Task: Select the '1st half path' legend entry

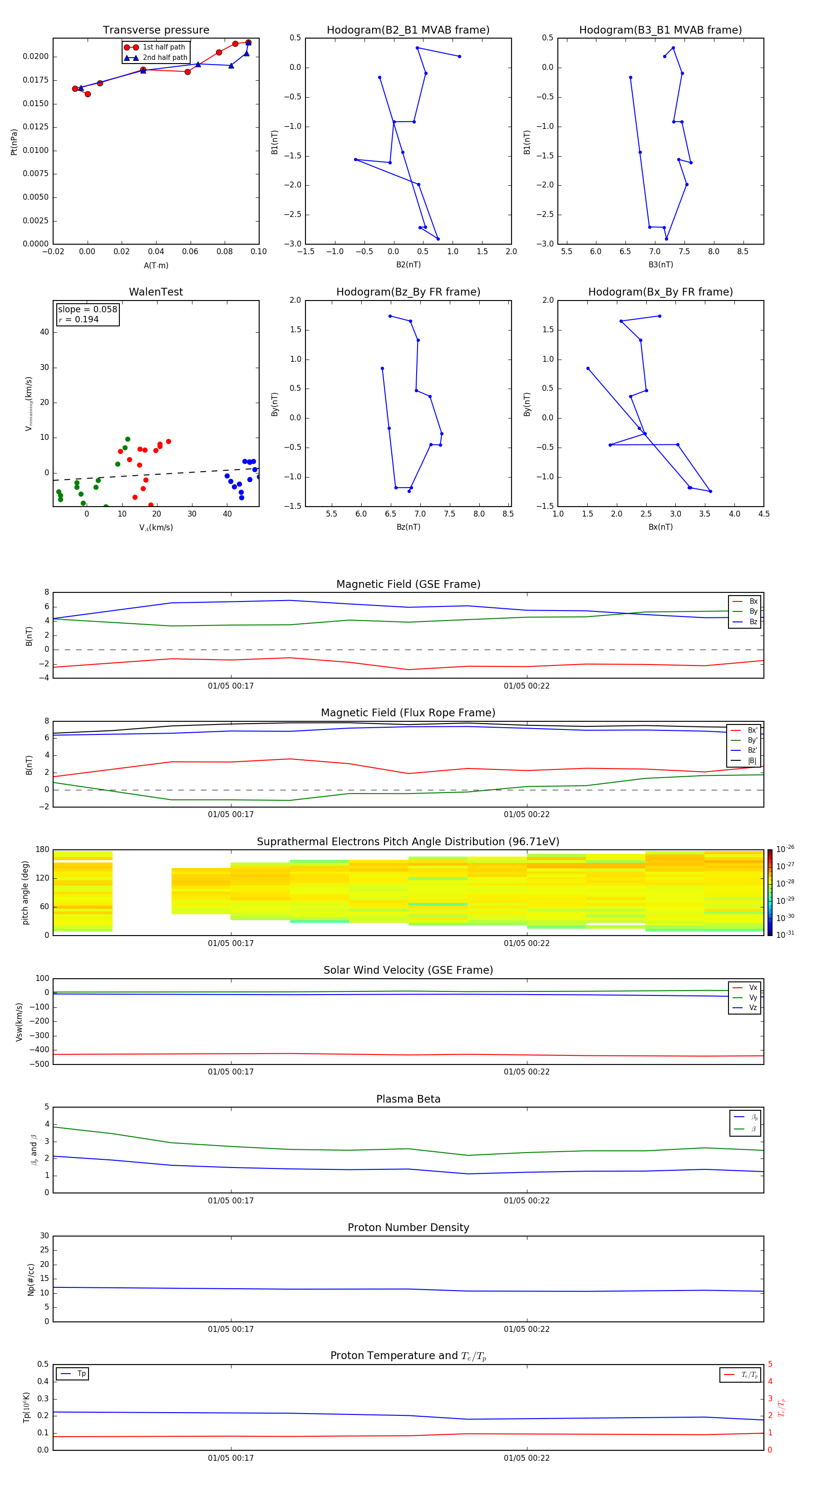Action: (x=155, y=47)
